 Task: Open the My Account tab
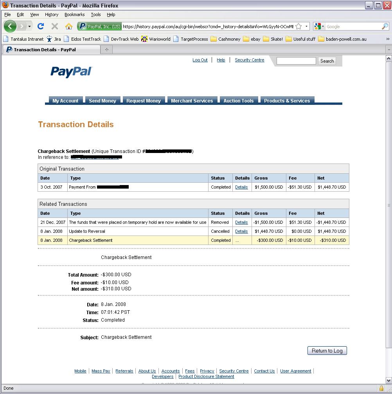[x=65, y=101]
